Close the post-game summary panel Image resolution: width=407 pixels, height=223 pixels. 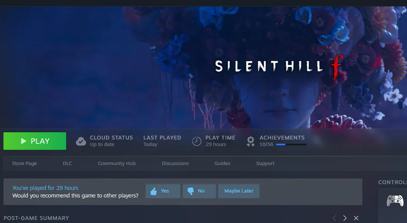(x=356, y=218)
